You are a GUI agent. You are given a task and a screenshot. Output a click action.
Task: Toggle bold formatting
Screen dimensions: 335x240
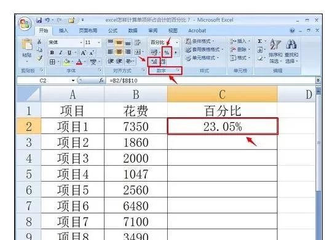52,52
